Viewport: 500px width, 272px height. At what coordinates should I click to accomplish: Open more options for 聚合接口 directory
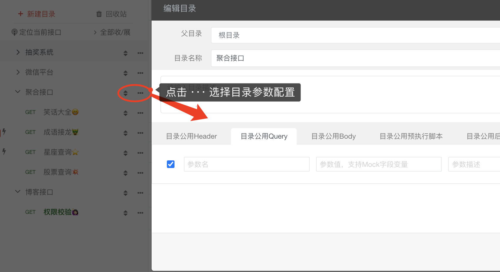[x=140, y=93]
